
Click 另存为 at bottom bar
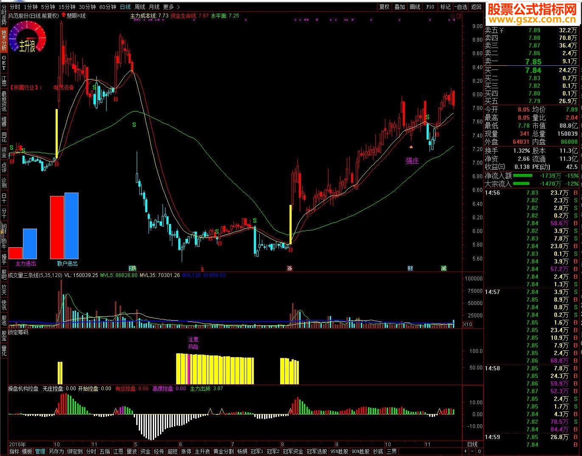coord(56,451)
